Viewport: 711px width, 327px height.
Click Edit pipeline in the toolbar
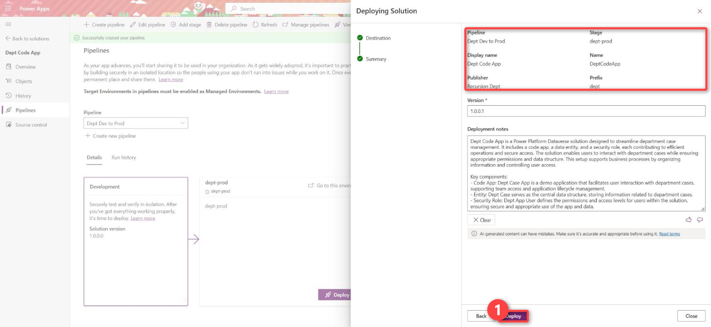click(147, 24)
